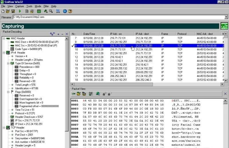The width and height of the screenshot is (229, 148).
Task: Click the packet list scroll down arrow
Action: click(226, 81)
